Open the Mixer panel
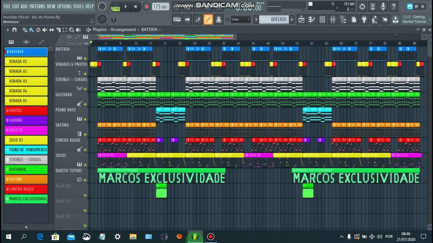The height and width of the screenshot is (243, 433). point(333,20)
